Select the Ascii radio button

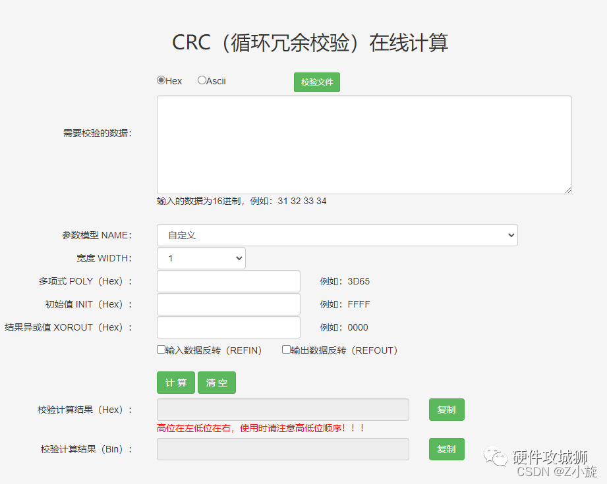[x=201, y=80]
